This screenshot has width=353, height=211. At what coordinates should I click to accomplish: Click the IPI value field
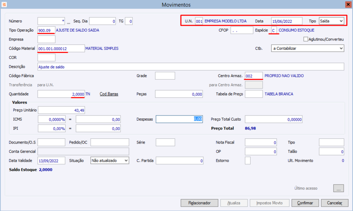[98, 128]
